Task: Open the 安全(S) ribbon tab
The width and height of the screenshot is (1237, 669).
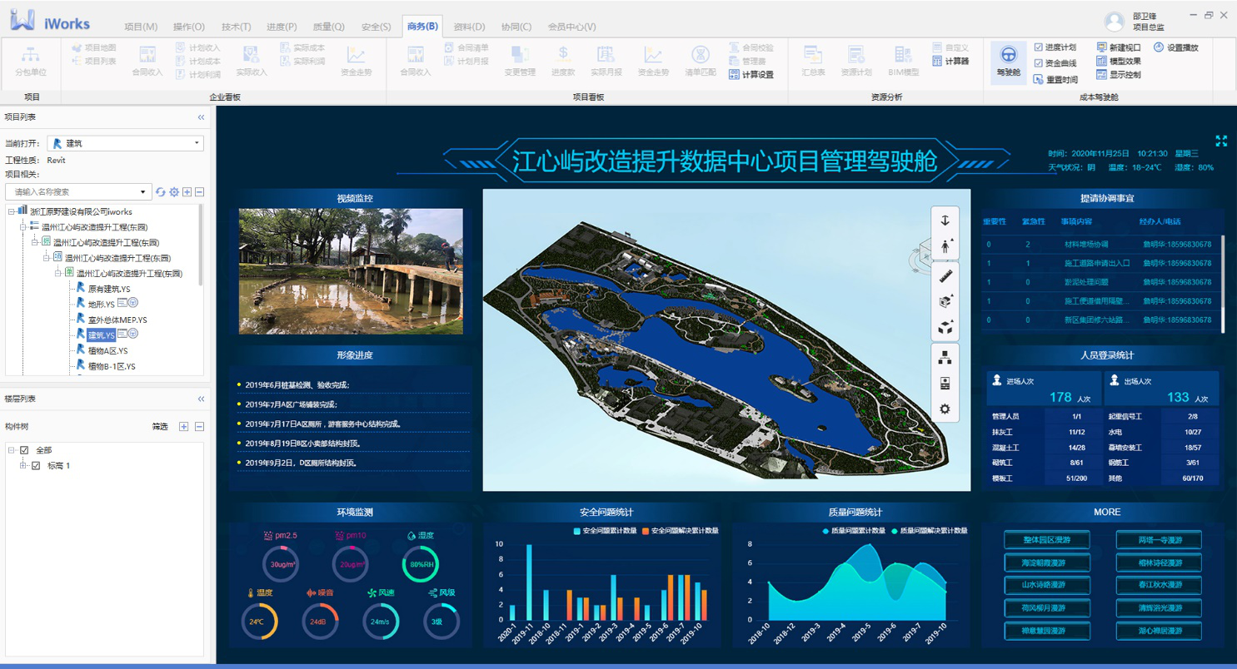Action: (x=376, y=27)
